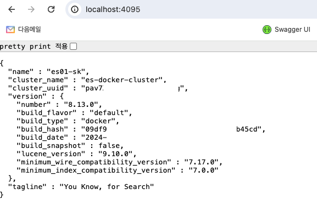Click the "cluster_name" key
Screen dimensions: 317x217
[x=38, y=80]
